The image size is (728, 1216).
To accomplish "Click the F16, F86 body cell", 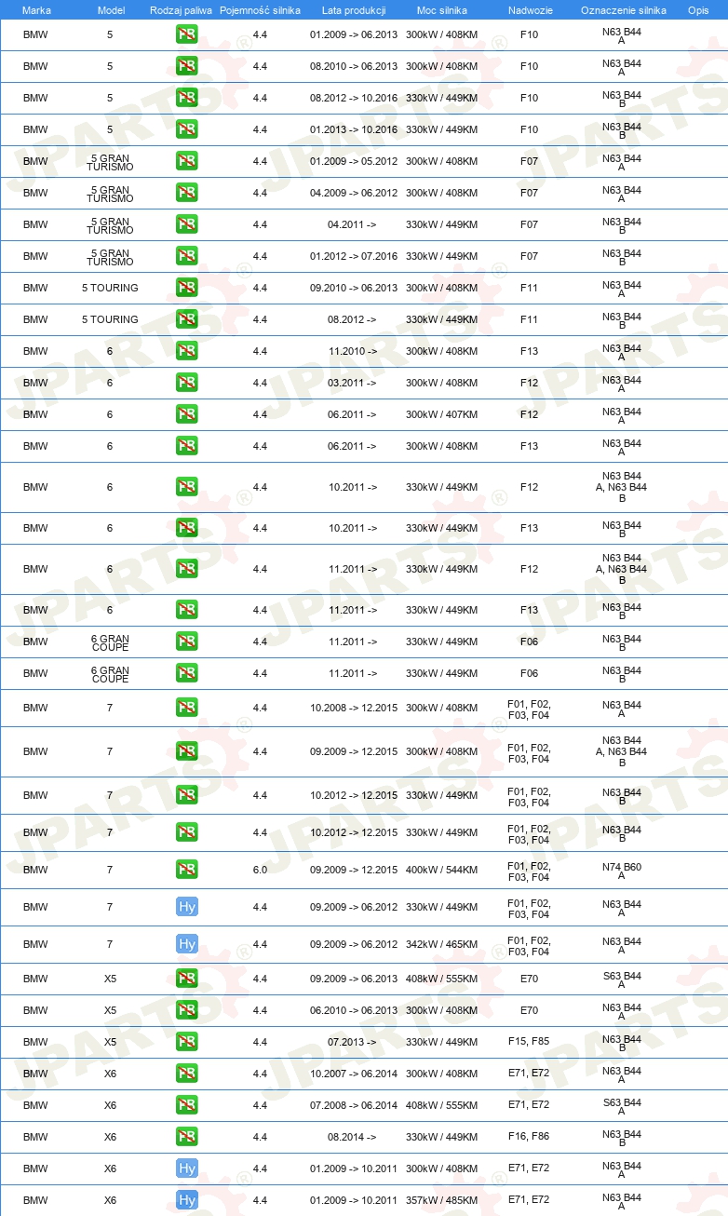I will 529,1137.
